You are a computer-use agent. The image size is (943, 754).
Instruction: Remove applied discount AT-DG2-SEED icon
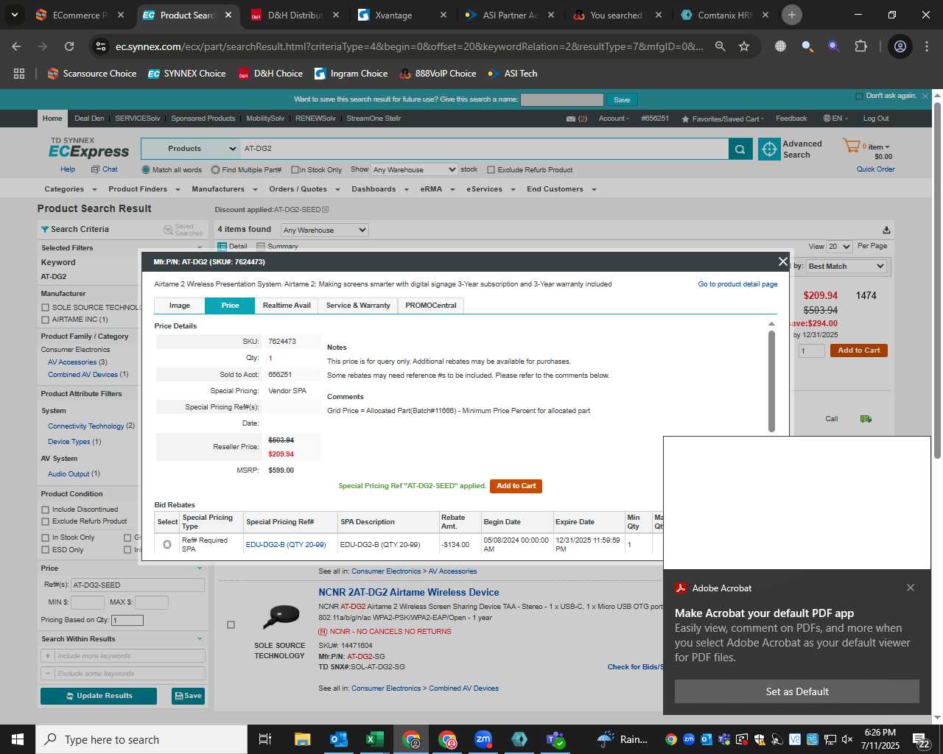325,210
